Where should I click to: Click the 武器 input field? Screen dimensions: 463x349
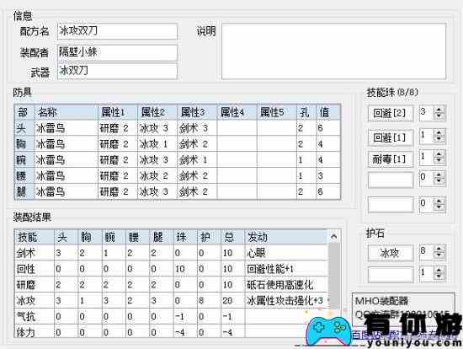click(x=118, y=72)
